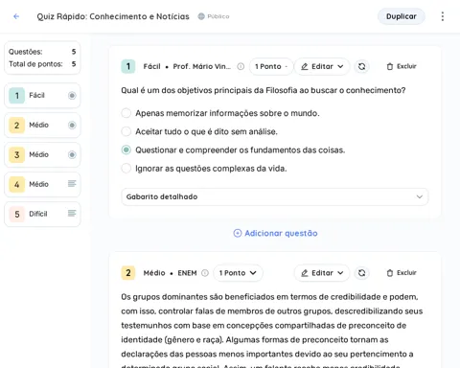Image resolution: width=460 pixels, height=368 pixels.
Task: Click the info icon beside Prof. Mário Vin...
Action: click(x=241, y=66)
